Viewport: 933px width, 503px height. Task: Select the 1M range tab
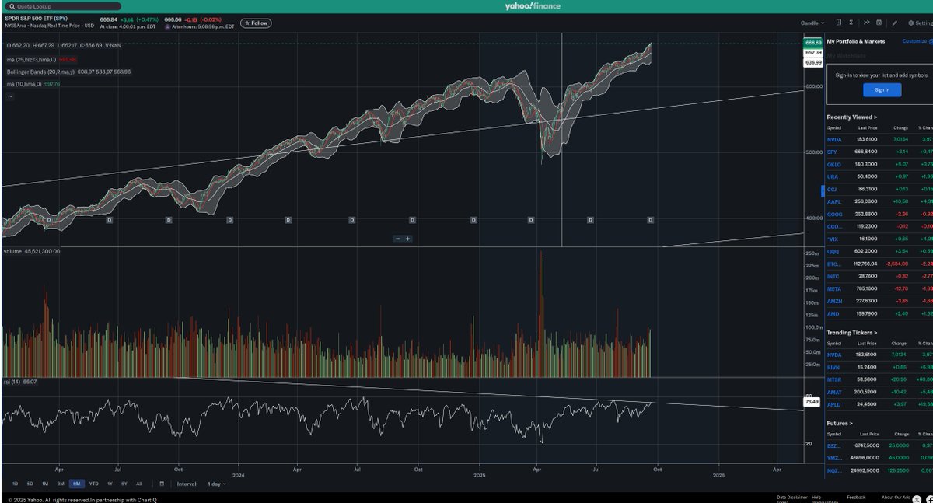point(45,484)
